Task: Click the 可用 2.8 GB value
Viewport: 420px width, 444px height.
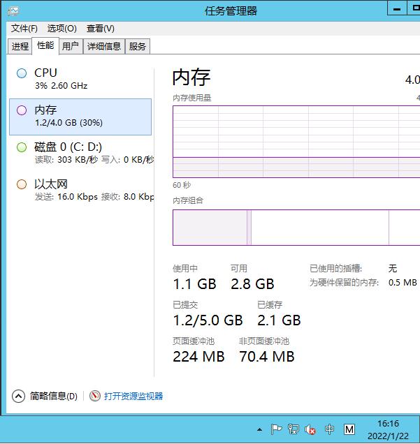Action: [x=252, y=283]
